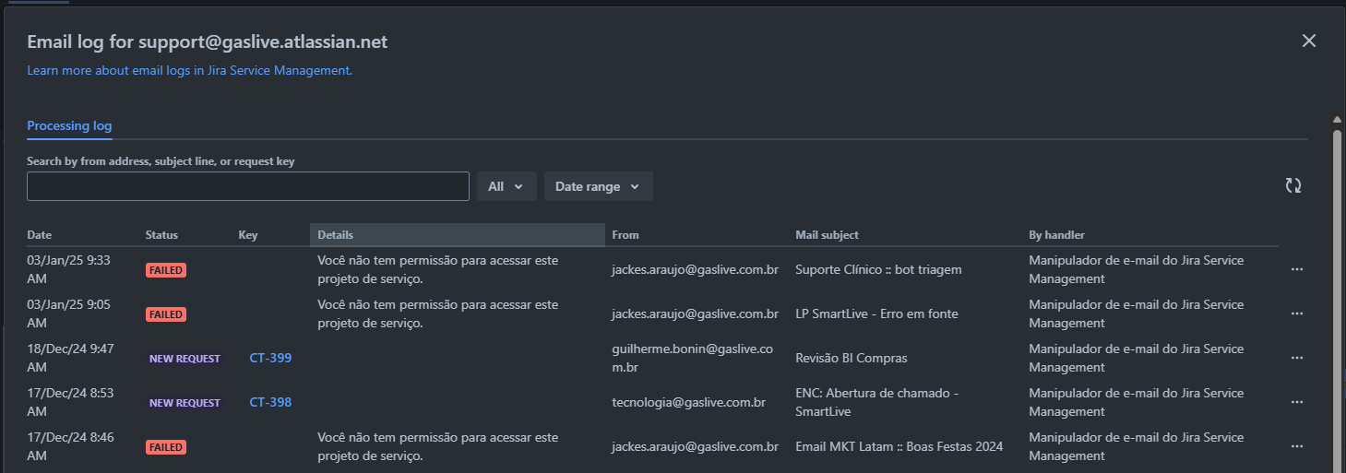Viewport: 1346px width, 473px height.
Task: Open Learn more about email logs link
Action: (x=189, y=70)
